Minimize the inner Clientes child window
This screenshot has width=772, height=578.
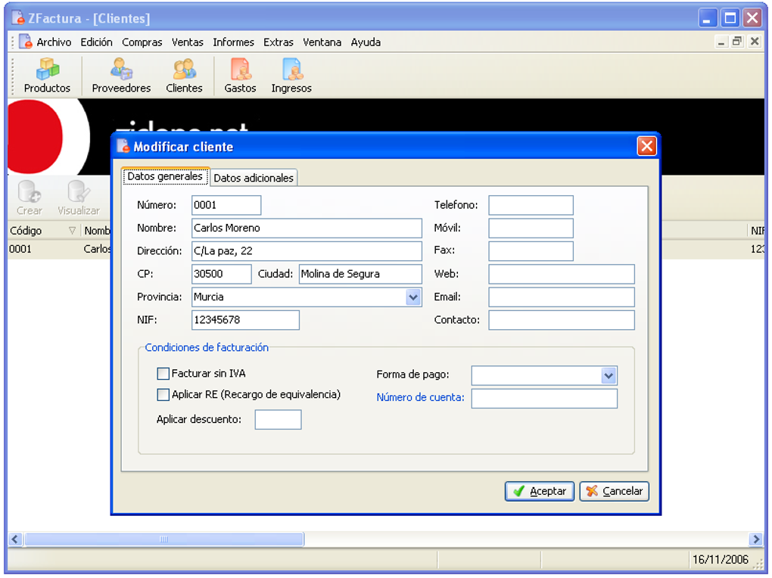[x=721, y=42]
